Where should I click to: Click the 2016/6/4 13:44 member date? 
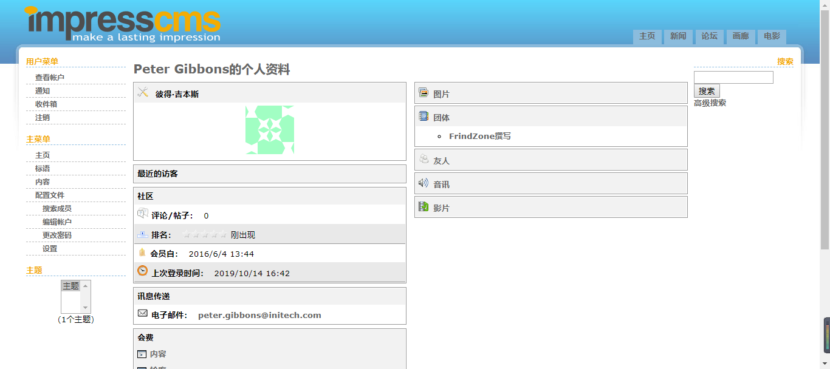221,254
